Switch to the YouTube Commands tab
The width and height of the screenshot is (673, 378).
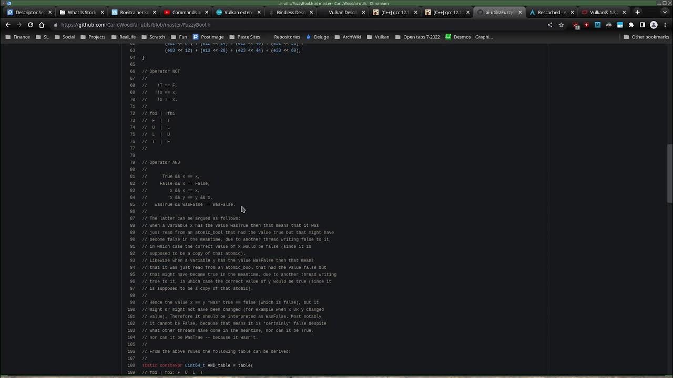186,12
